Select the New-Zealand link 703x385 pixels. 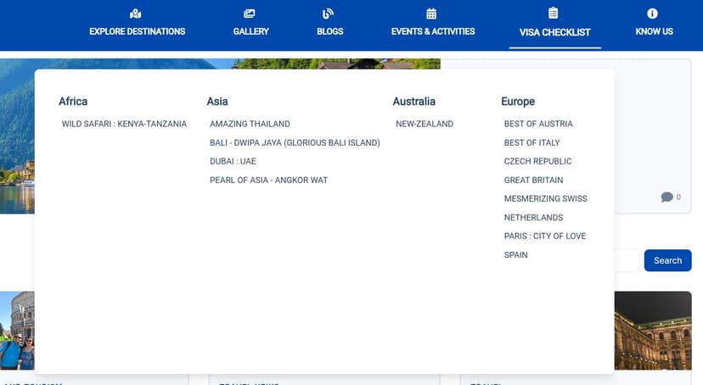(425, 124)
